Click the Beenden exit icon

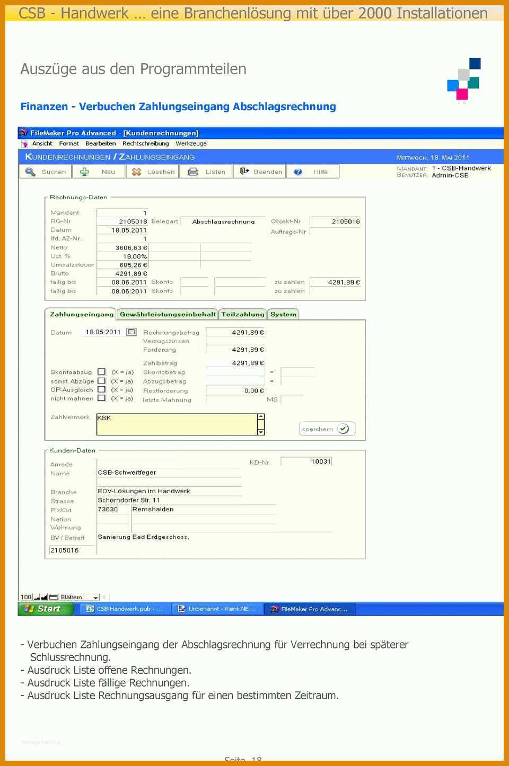244,171
